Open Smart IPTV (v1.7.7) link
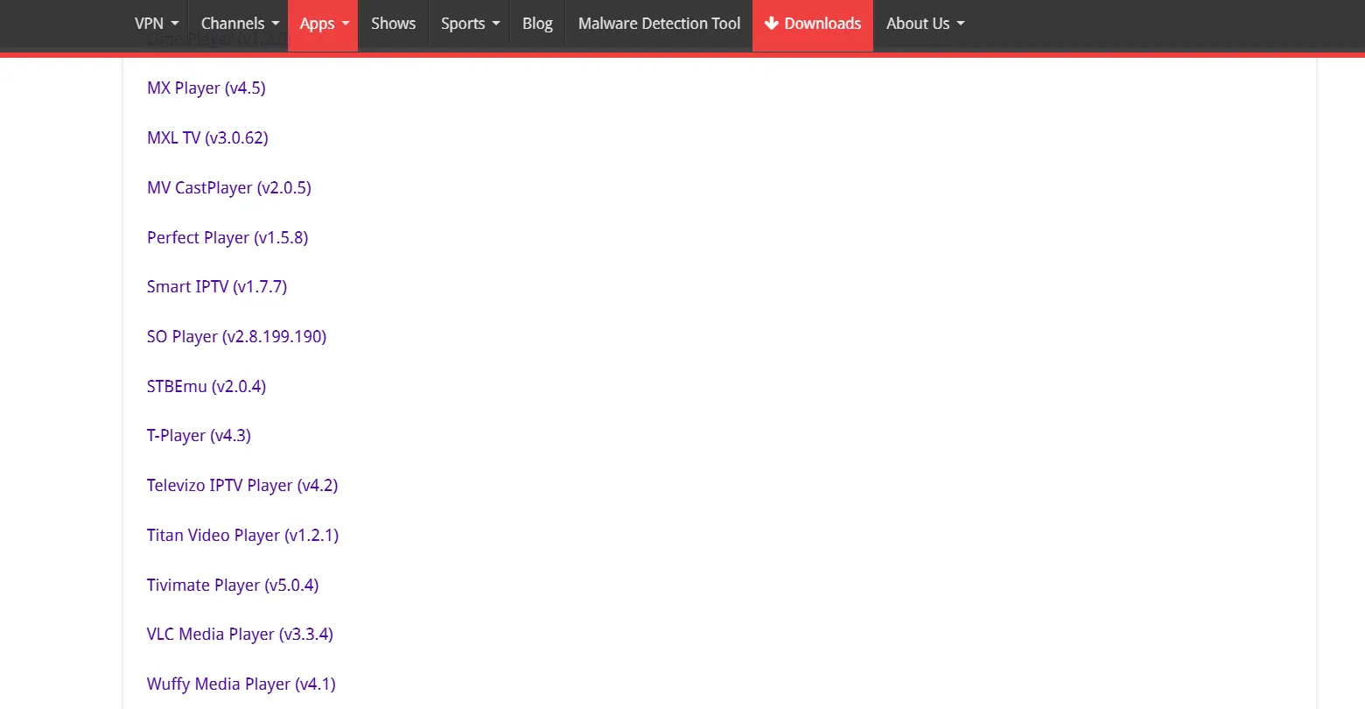The width and height of the screenshot is (1365, 709). 217,287
